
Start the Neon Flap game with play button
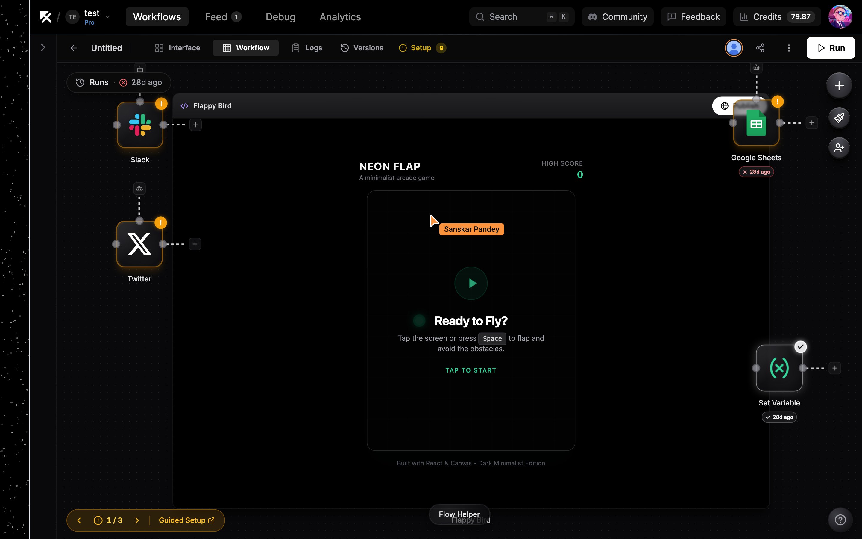click(471, 283)
